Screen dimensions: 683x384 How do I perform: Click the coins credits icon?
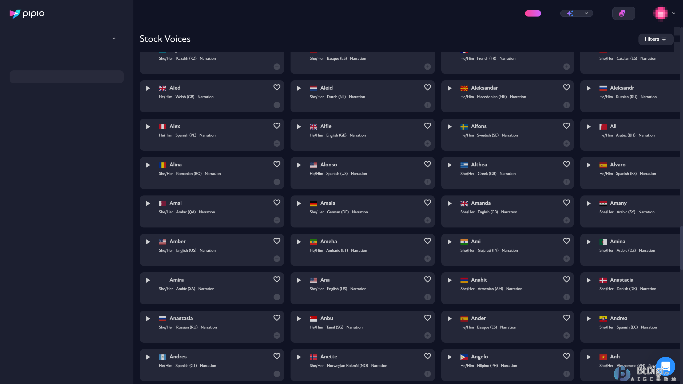pos(624,13)
